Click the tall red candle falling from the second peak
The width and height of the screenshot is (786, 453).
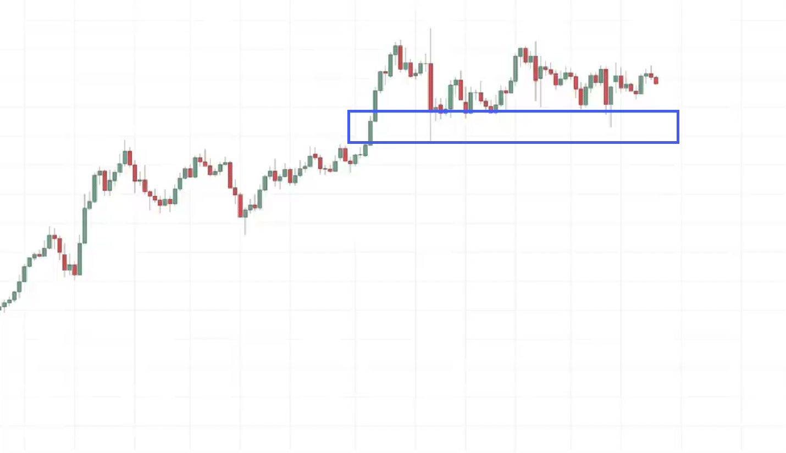click(x=536, y=68)
